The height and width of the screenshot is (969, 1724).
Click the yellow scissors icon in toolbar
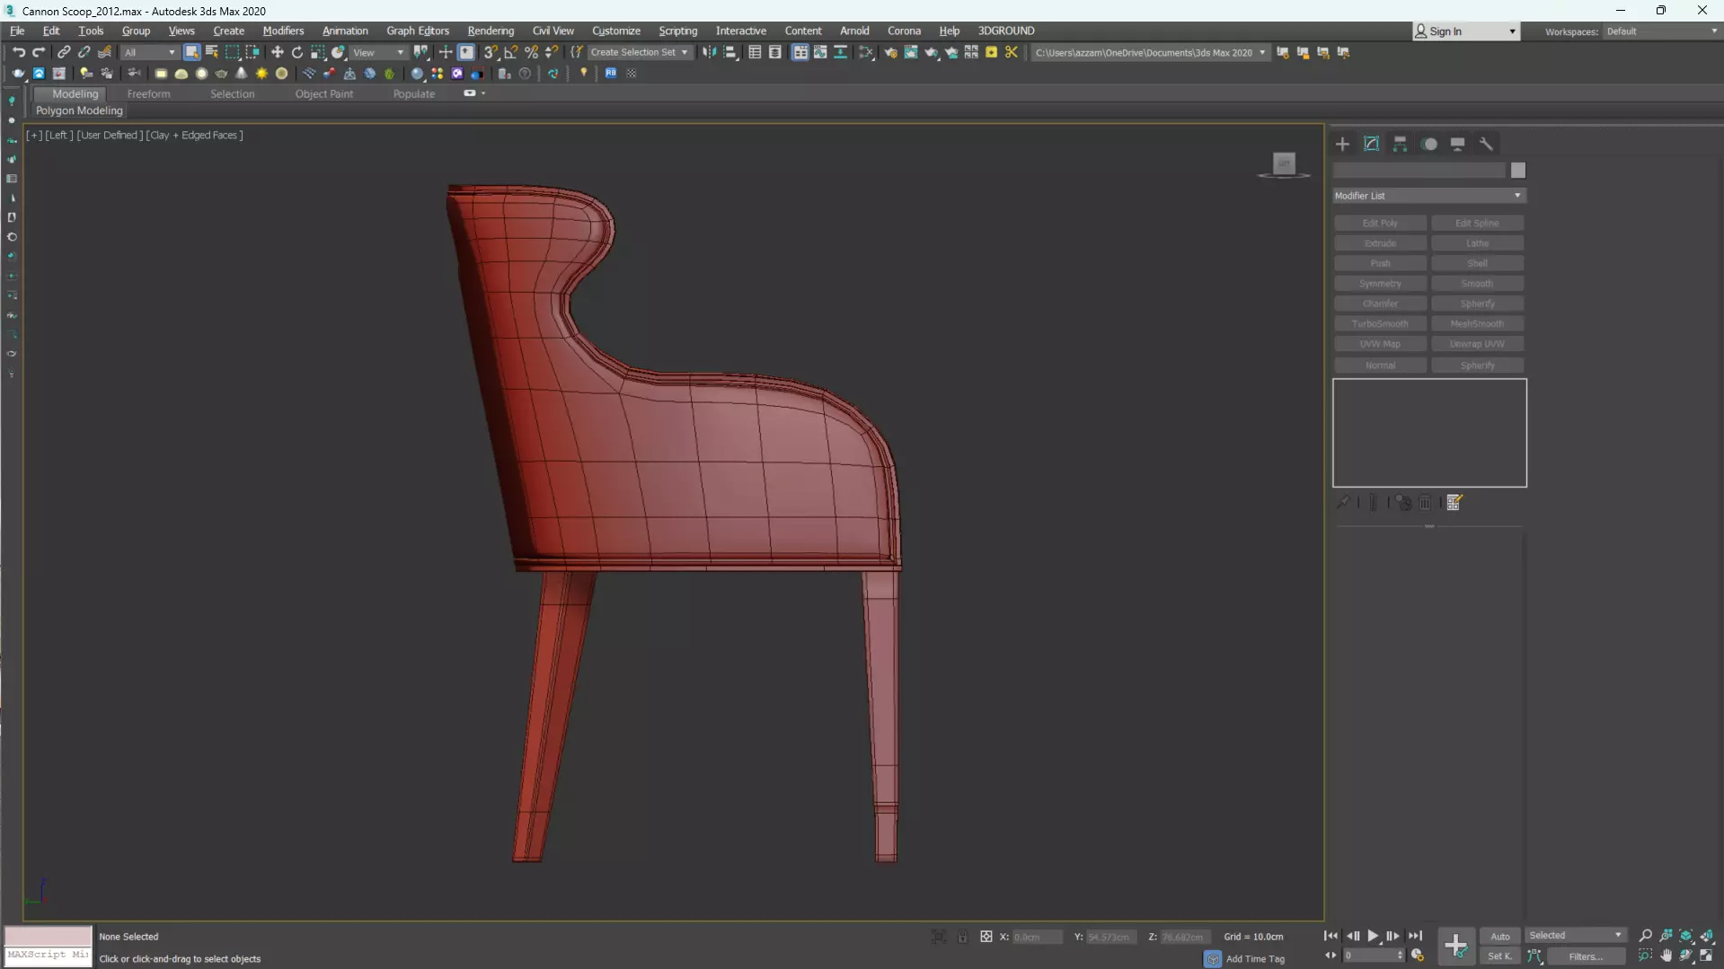[1012, 52]
